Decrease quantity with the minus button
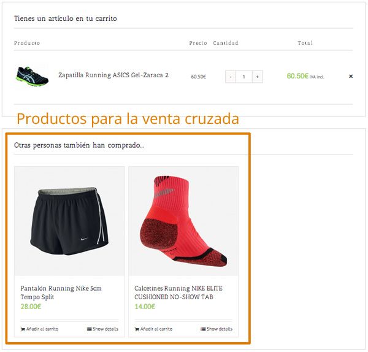Image resolution: width=368 pixels, height=352 pixels. [230, 77]
